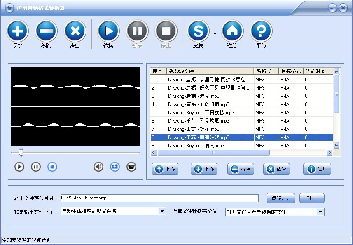Viewport: 353px width, 245px height.
Task: Expand the 全部文件转换完毕后 dropdown
Action: (320, 212)
